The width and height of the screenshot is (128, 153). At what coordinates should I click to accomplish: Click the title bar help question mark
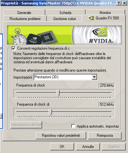click(118, 3)
